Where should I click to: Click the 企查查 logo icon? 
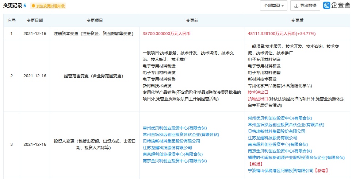click(x=326, y=5)
